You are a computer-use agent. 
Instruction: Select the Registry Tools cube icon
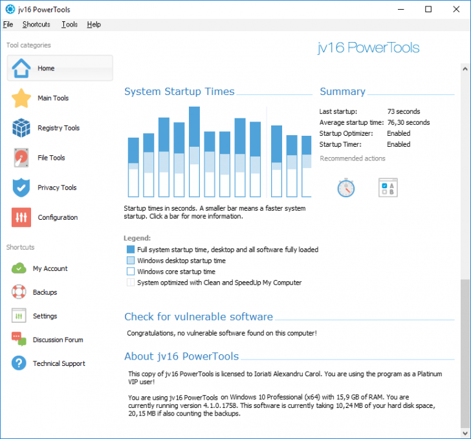pos(21,128)
